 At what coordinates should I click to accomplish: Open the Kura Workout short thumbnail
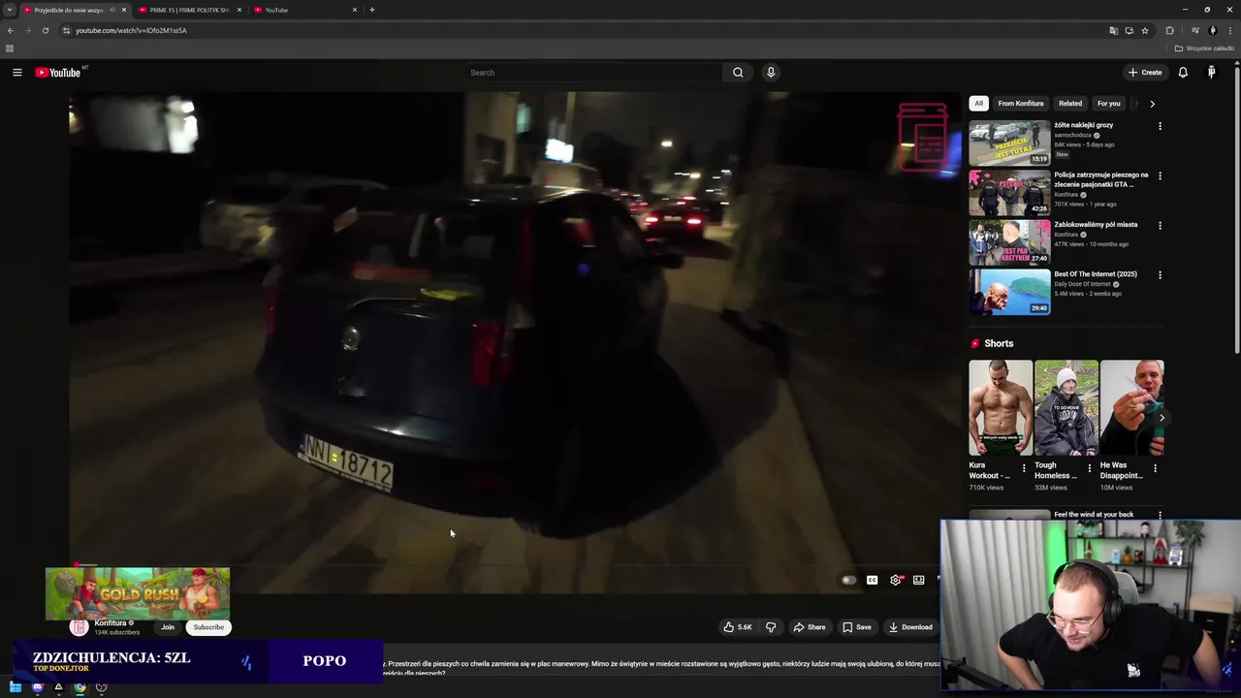point(1001,407)
